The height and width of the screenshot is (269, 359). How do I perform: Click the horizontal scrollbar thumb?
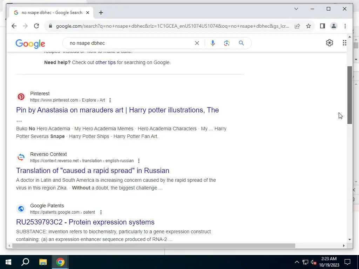click(154, 246)
